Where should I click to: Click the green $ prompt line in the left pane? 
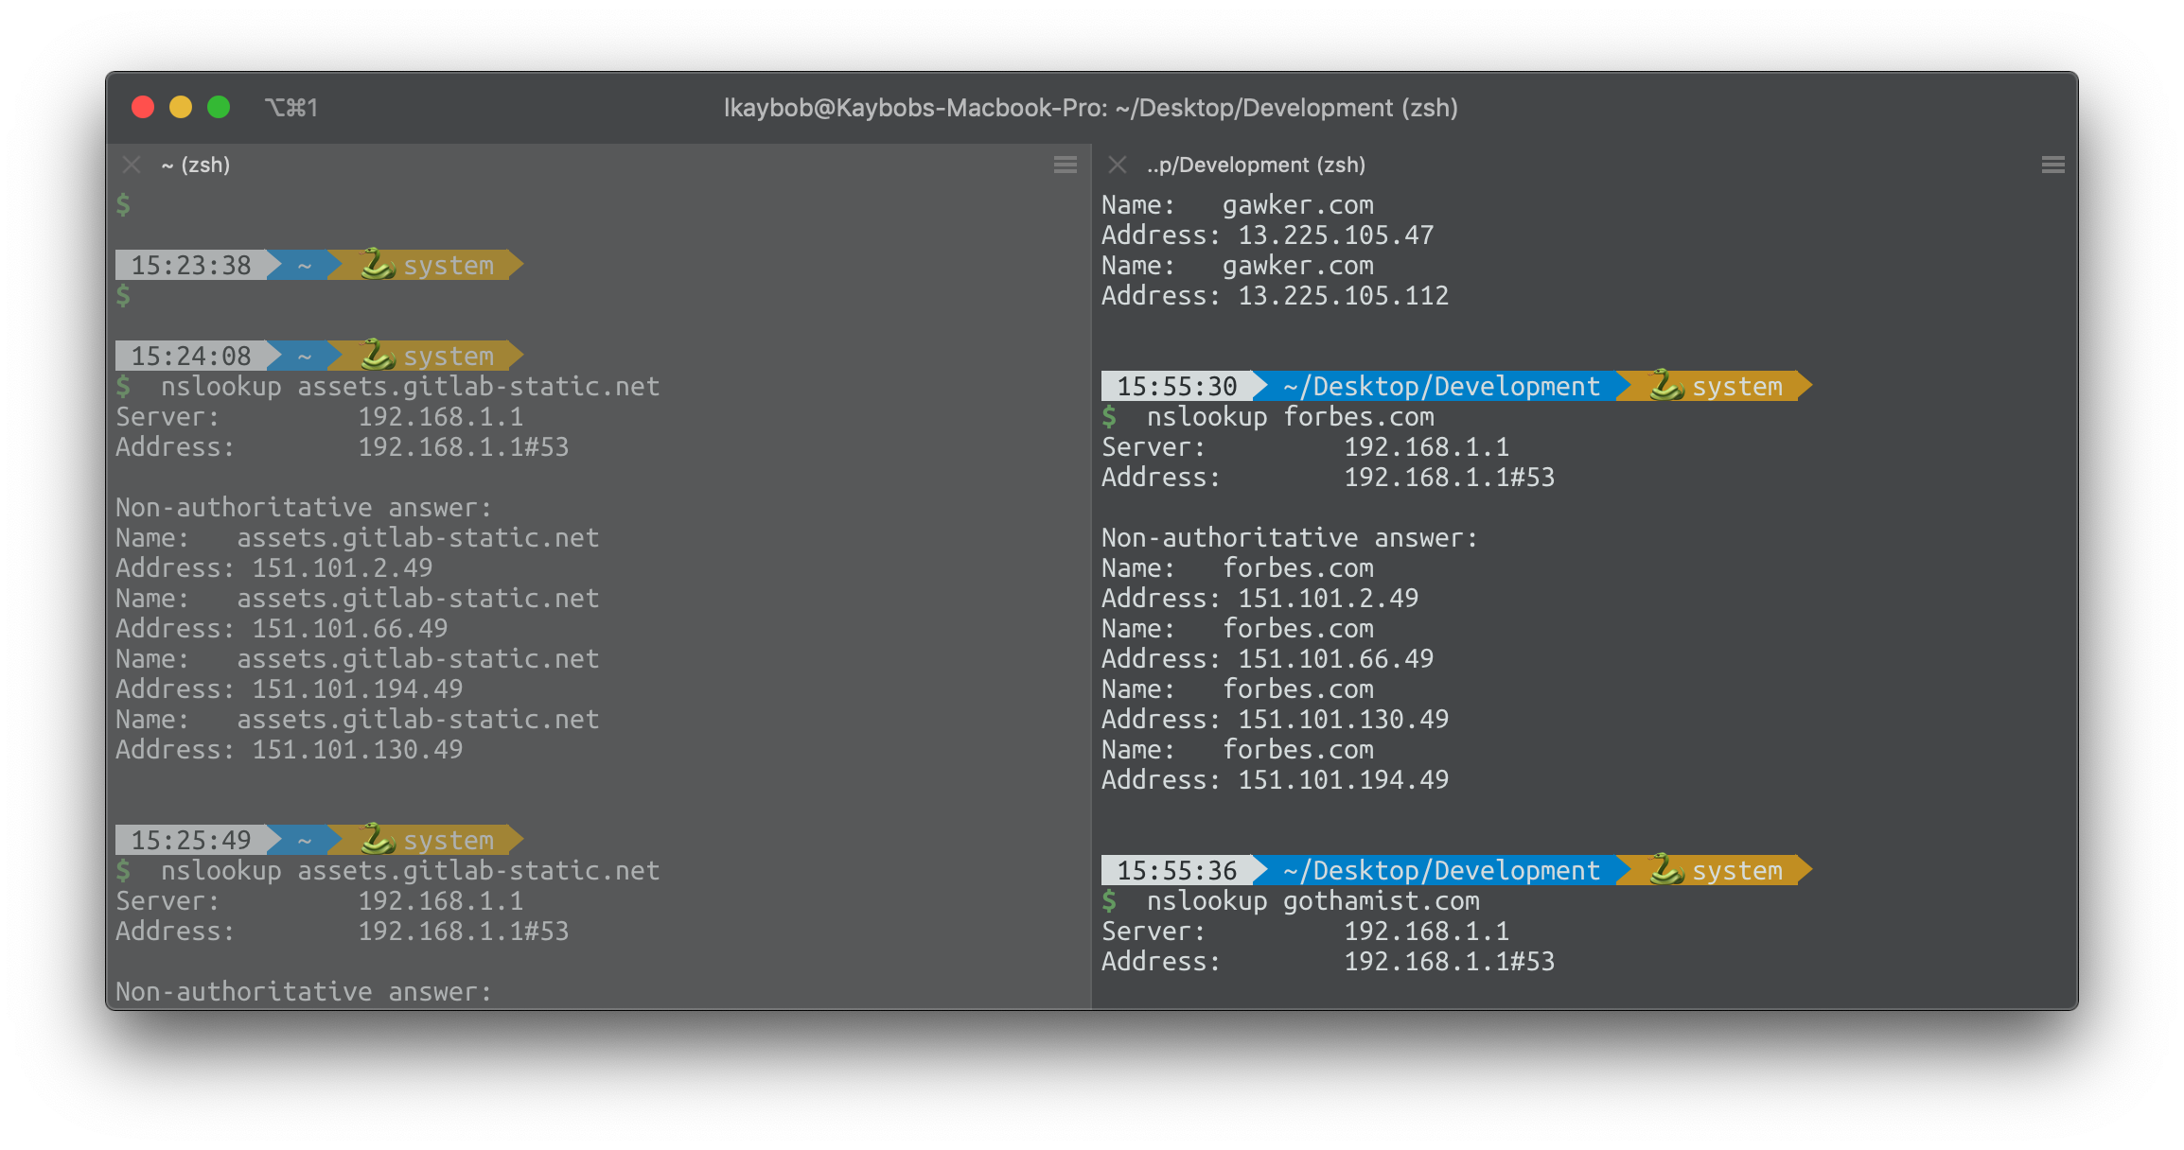123,204
